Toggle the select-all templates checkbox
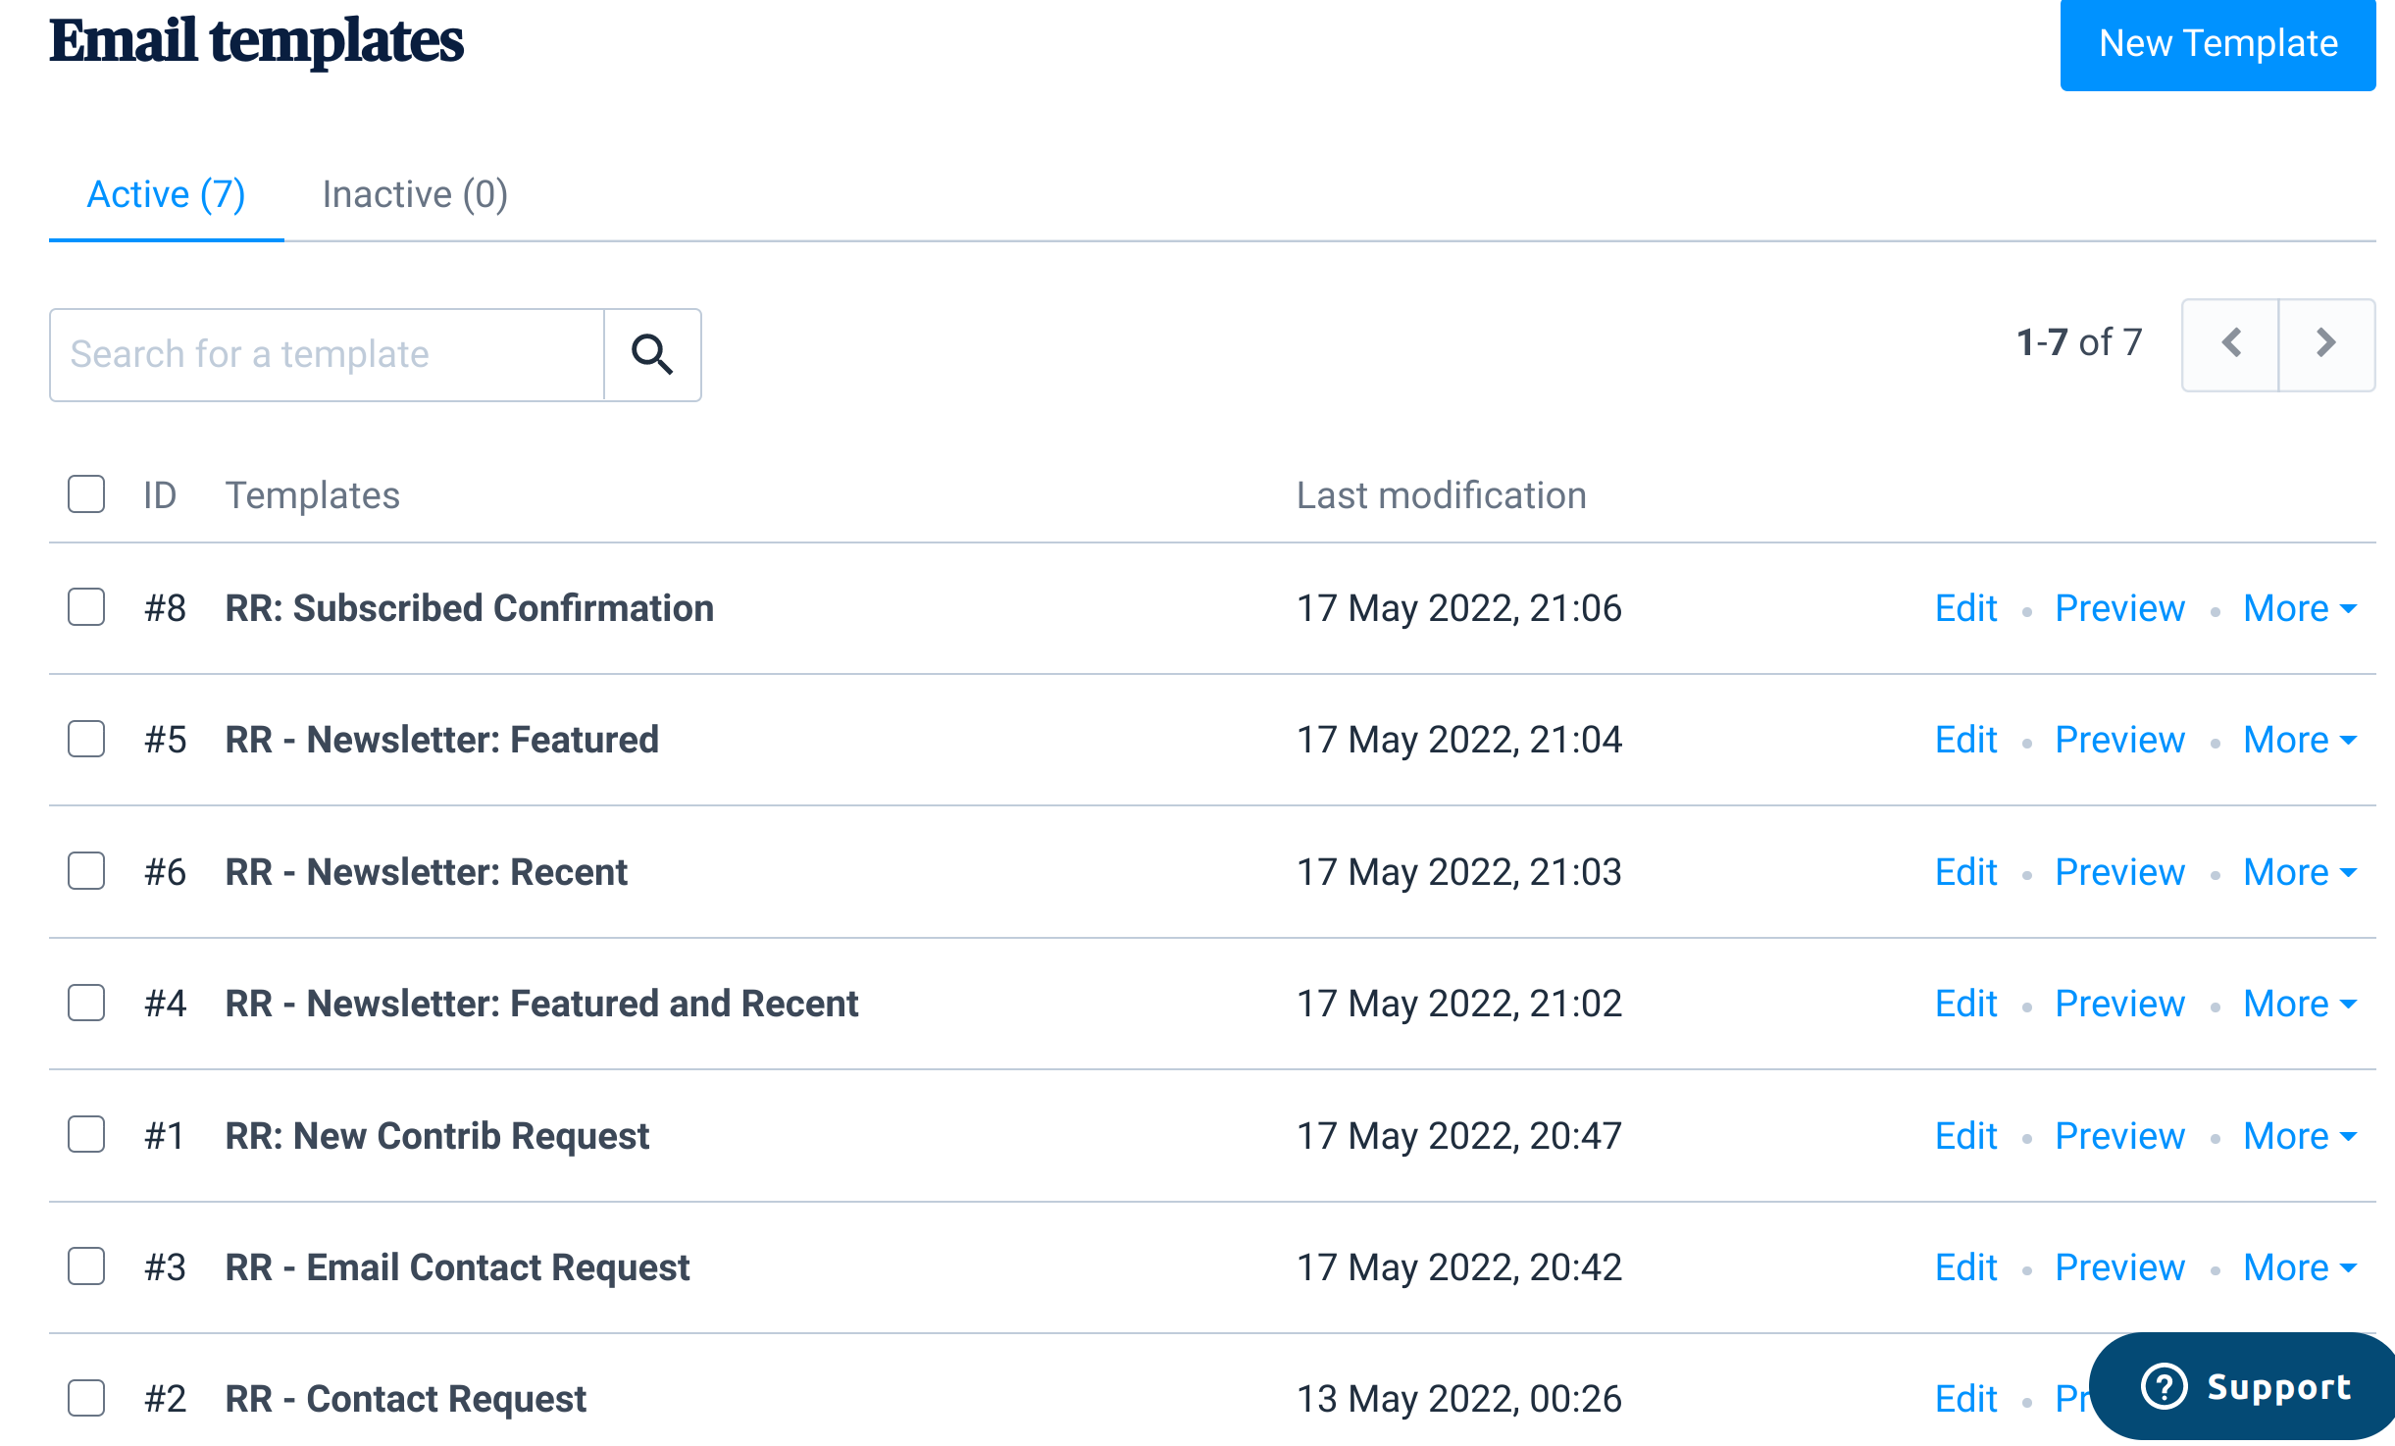 tap(86, 494)
